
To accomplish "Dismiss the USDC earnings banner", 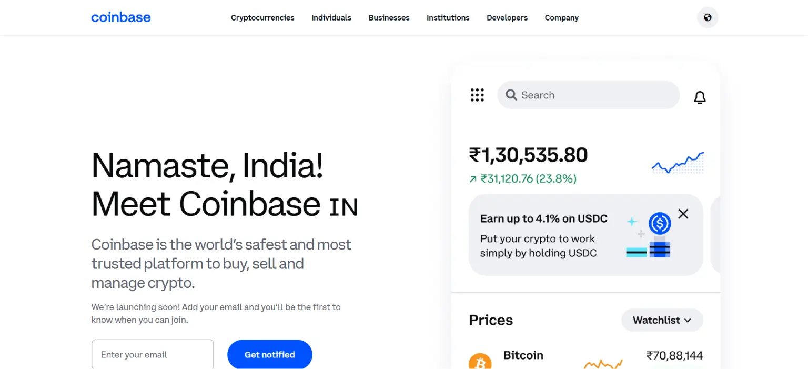I will pyautogui.click(x=683, y=214).
